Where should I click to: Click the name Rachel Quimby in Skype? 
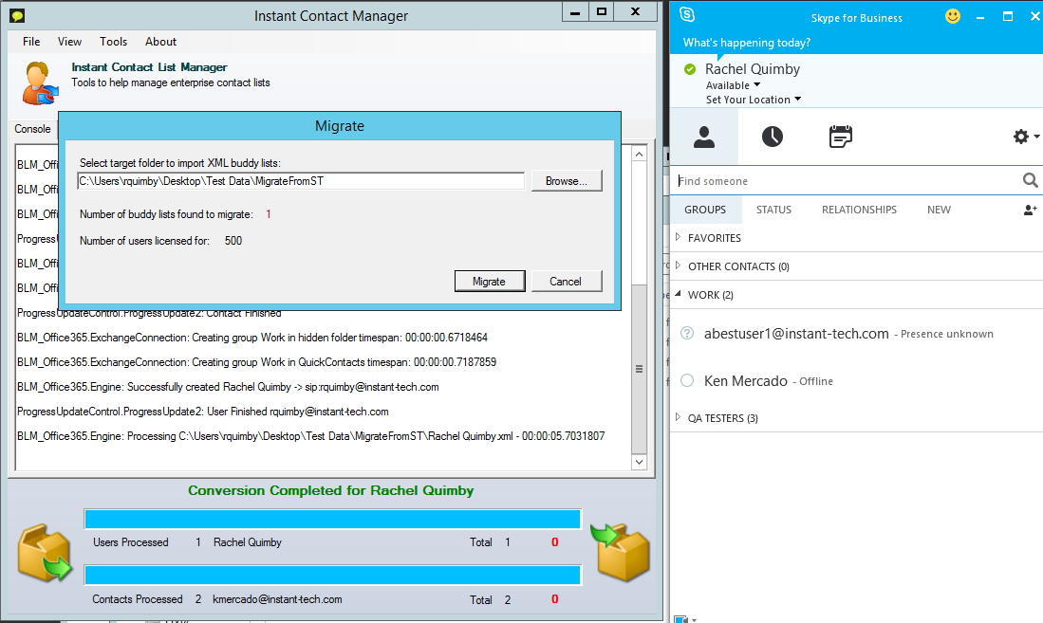tap(753, 69)
